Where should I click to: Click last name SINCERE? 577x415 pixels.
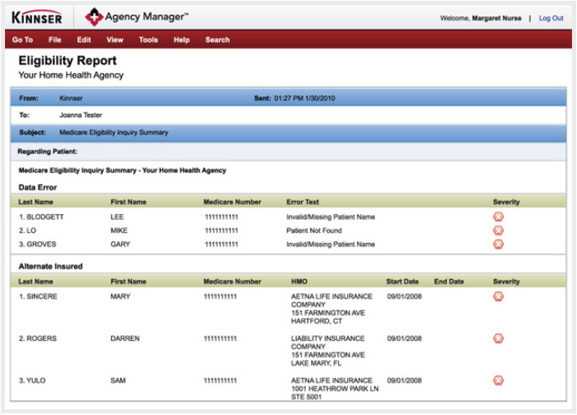[42, 296]
